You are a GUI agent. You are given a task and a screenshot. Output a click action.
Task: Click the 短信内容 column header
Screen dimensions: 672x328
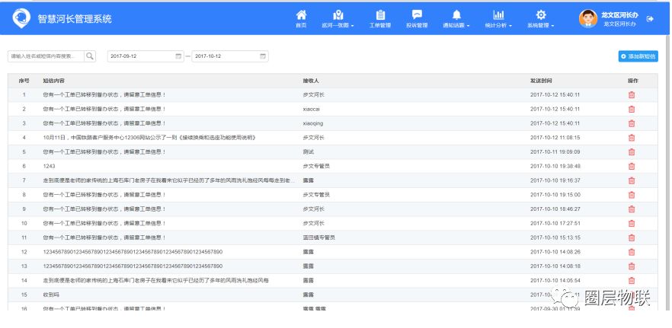(x=53, y=81)
